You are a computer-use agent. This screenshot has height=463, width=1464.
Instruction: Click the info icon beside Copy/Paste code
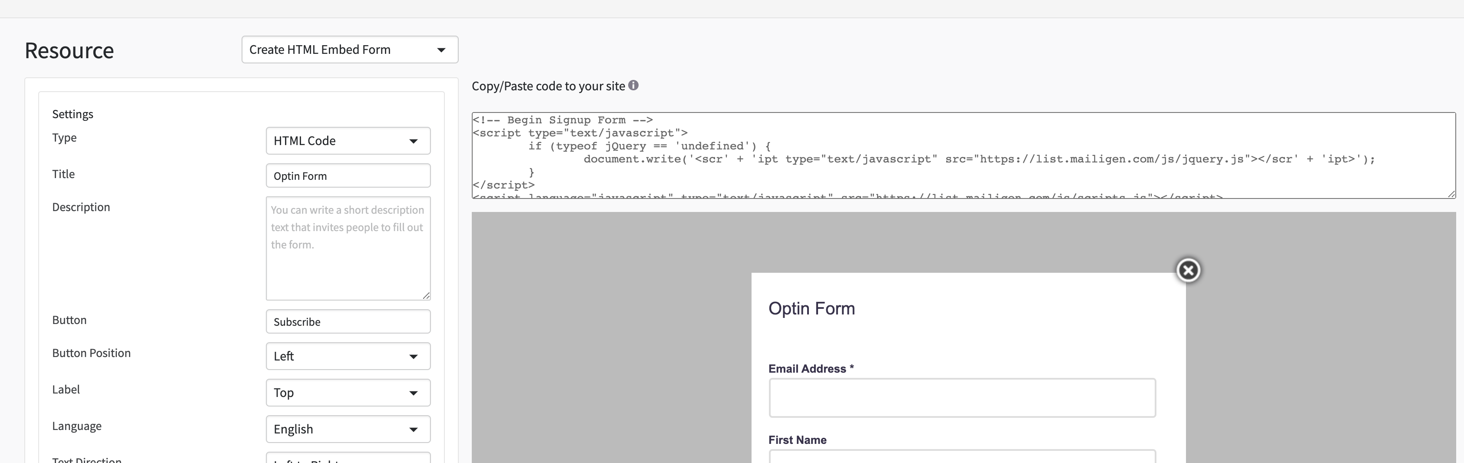click(x=633, y=85)
